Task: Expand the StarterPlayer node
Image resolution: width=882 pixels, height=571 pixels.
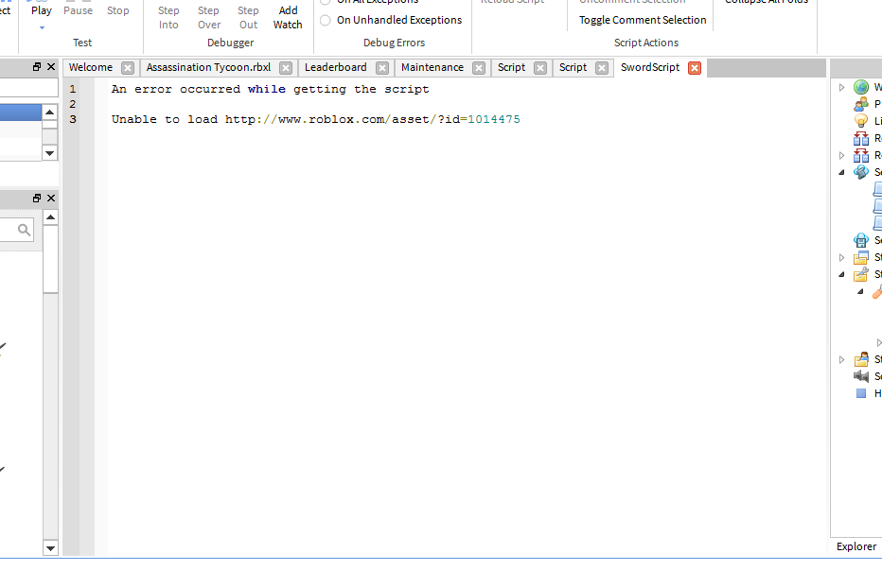Action: click(841, 359)
